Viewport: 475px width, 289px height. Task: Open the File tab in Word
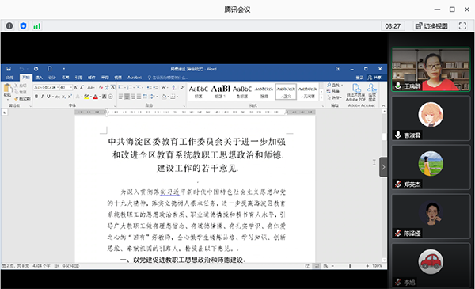(x=9, y=78)
